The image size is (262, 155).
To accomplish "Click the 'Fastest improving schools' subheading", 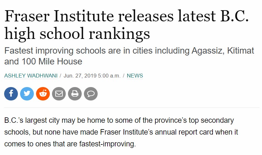I will [129, 56].
